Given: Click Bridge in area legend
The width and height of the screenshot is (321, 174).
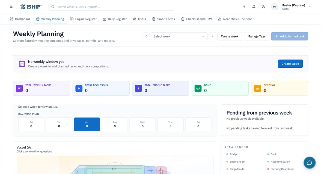Looking at the screenshot, I should pyautogui.click(x=232, y=154).
